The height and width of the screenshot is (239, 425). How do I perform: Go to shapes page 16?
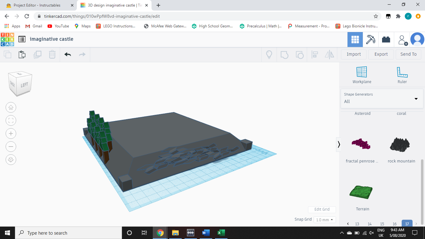[395, 224]
